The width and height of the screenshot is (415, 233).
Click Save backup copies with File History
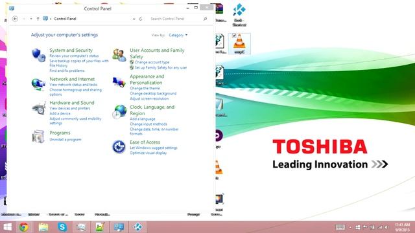click(x=79, y=63)
